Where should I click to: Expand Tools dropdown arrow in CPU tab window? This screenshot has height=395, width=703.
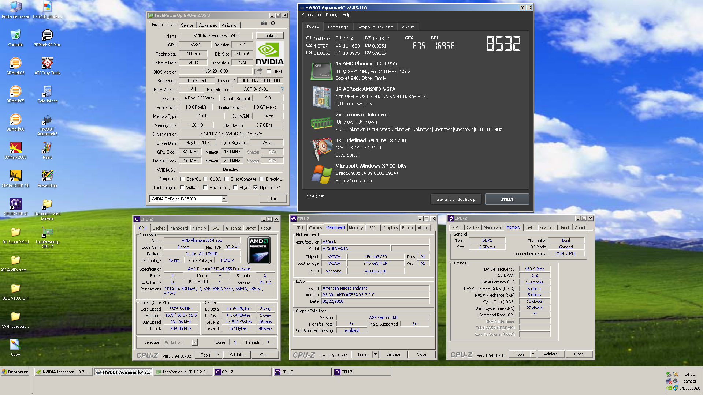(x=219, y=355)
